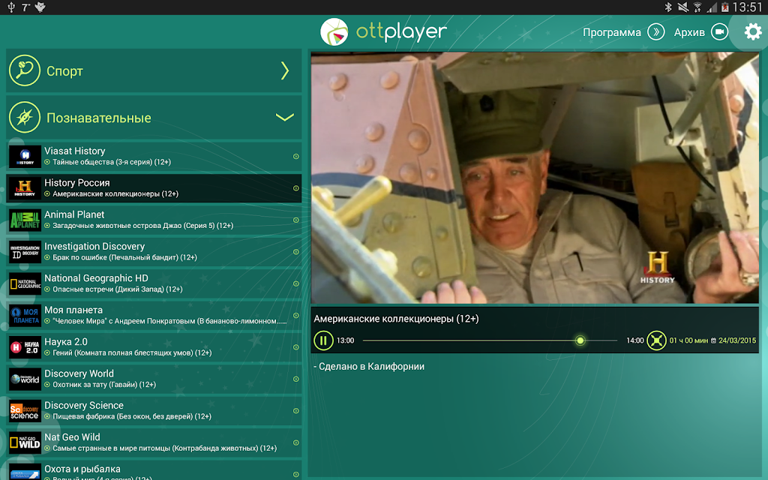Select the National Geographic HD channel

coord(154,283)
